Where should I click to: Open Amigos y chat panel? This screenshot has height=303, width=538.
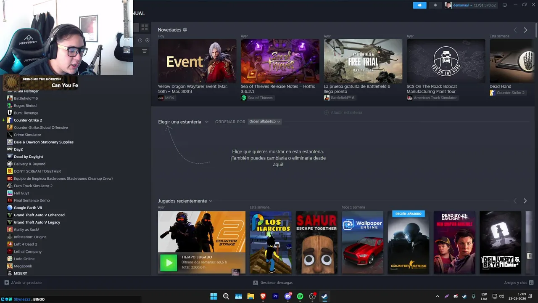(519, 283)
